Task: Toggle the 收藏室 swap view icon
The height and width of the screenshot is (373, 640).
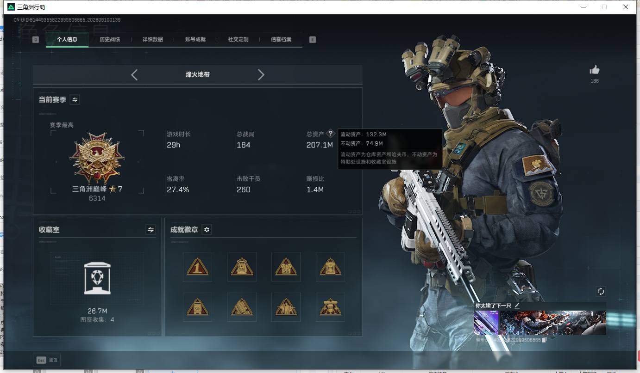Action: (x=151, y=229)
